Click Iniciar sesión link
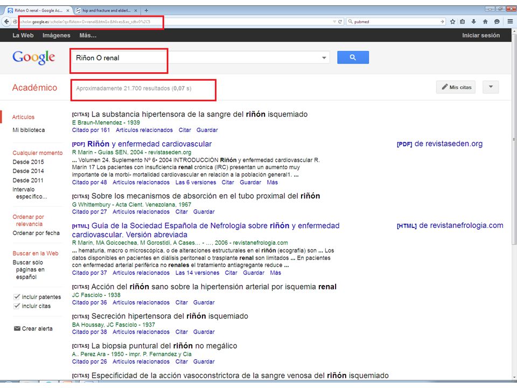This screenshot has height=388, width=517. tap(481, 36)
